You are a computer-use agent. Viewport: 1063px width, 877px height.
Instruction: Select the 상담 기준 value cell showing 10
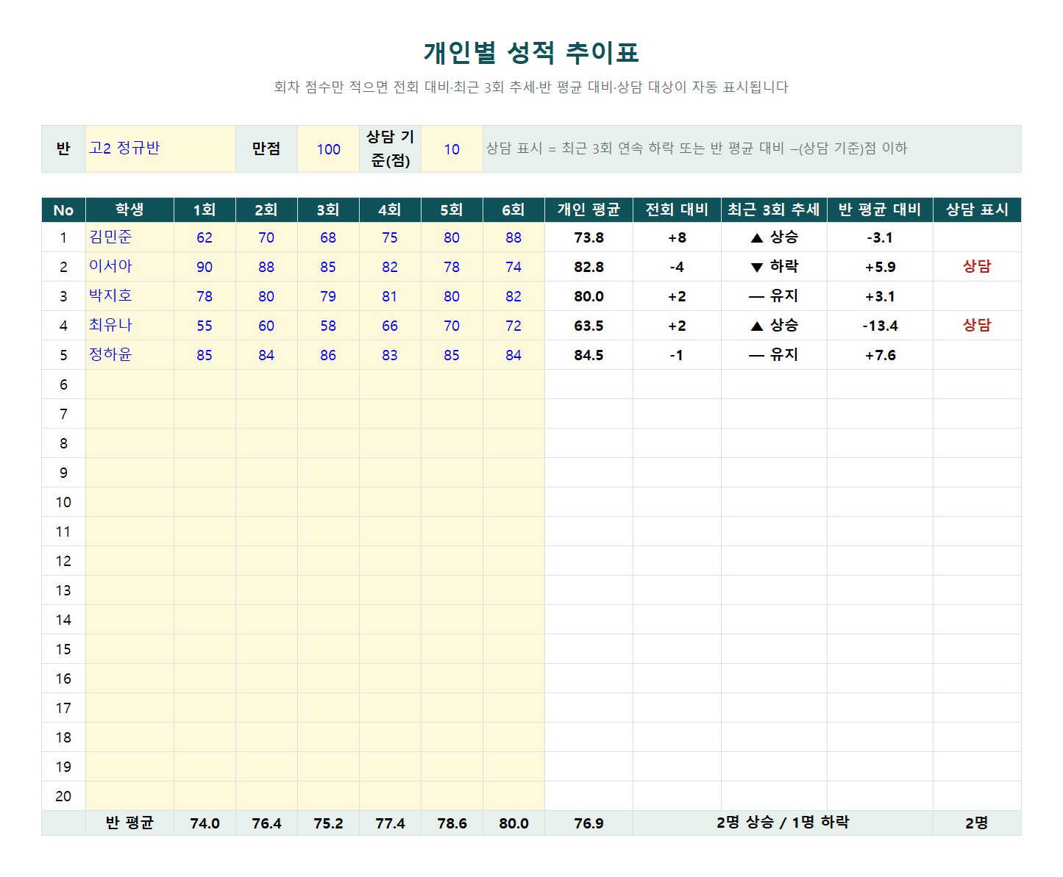pos(452,148)
